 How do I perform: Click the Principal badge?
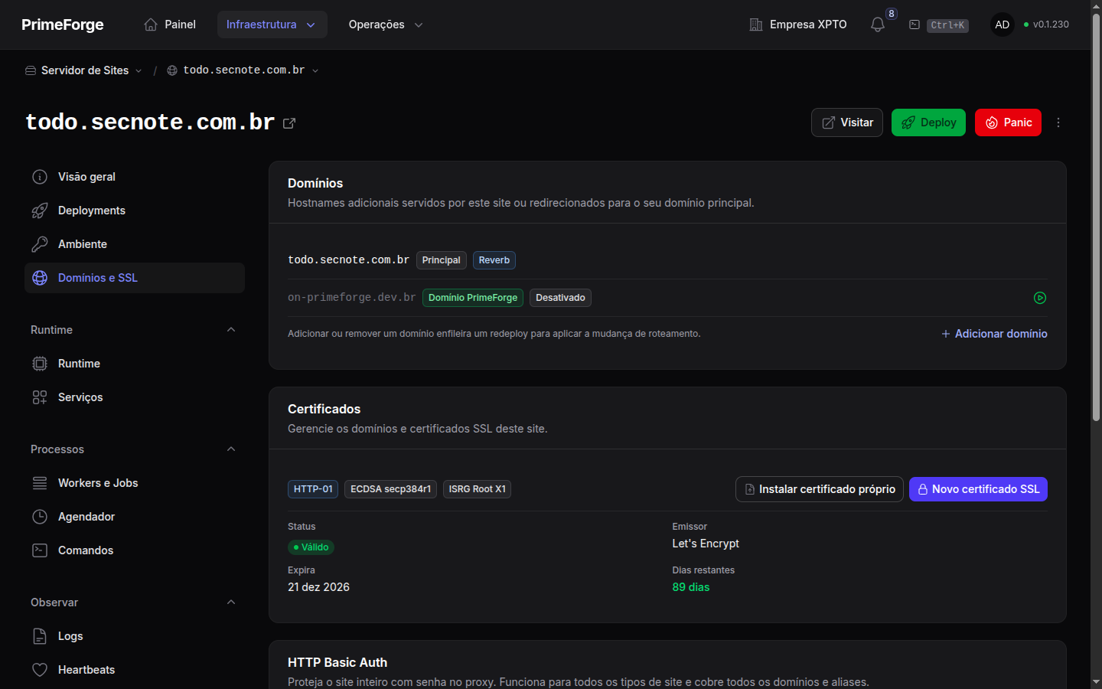tap(442, 260)
